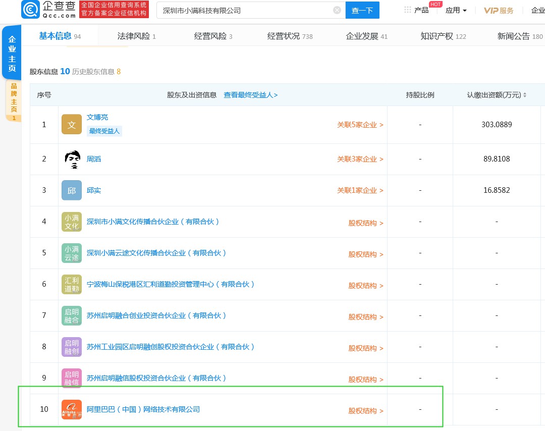This screenshot has height=431, width=545.
Task: Select the 企业主页 side tab
Action: (x=12, y=53)
